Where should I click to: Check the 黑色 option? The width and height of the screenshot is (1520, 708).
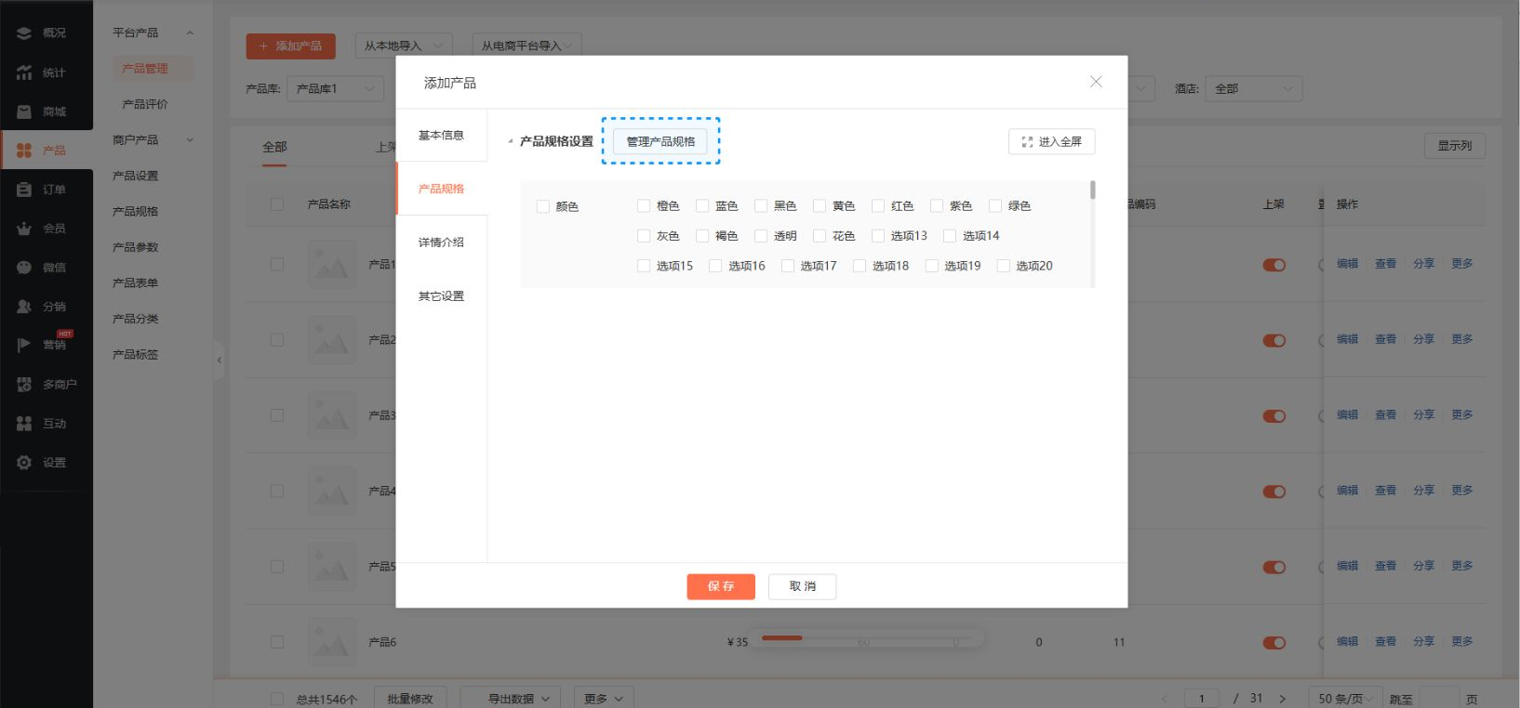pos(761,206)
